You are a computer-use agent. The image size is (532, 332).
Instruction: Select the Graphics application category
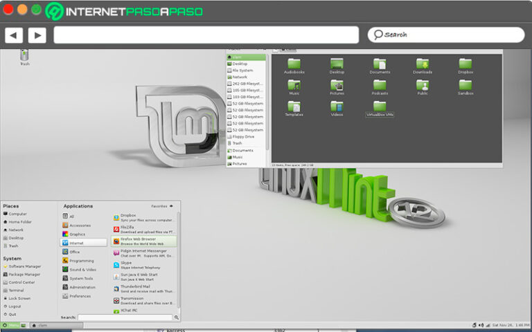(77, 234)
